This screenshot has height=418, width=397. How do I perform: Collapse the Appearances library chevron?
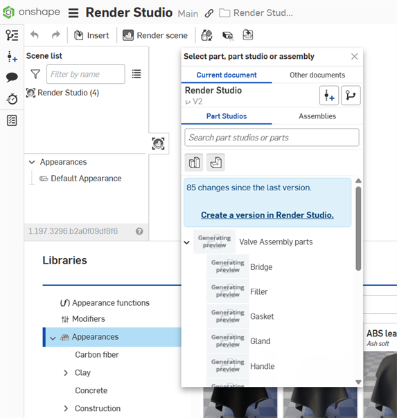tap(53, 338)
